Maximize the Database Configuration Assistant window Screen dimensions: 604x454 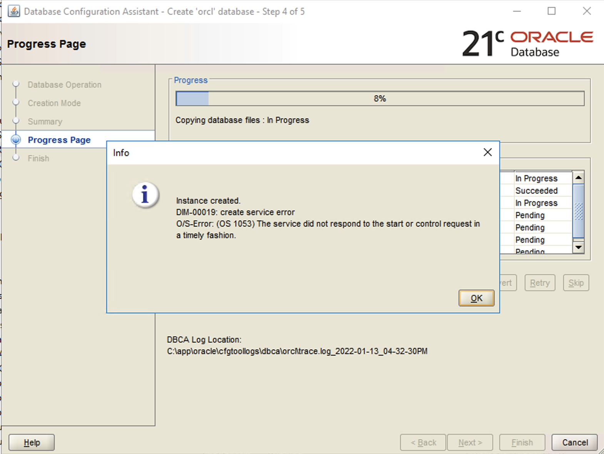(x=552, y=11)
